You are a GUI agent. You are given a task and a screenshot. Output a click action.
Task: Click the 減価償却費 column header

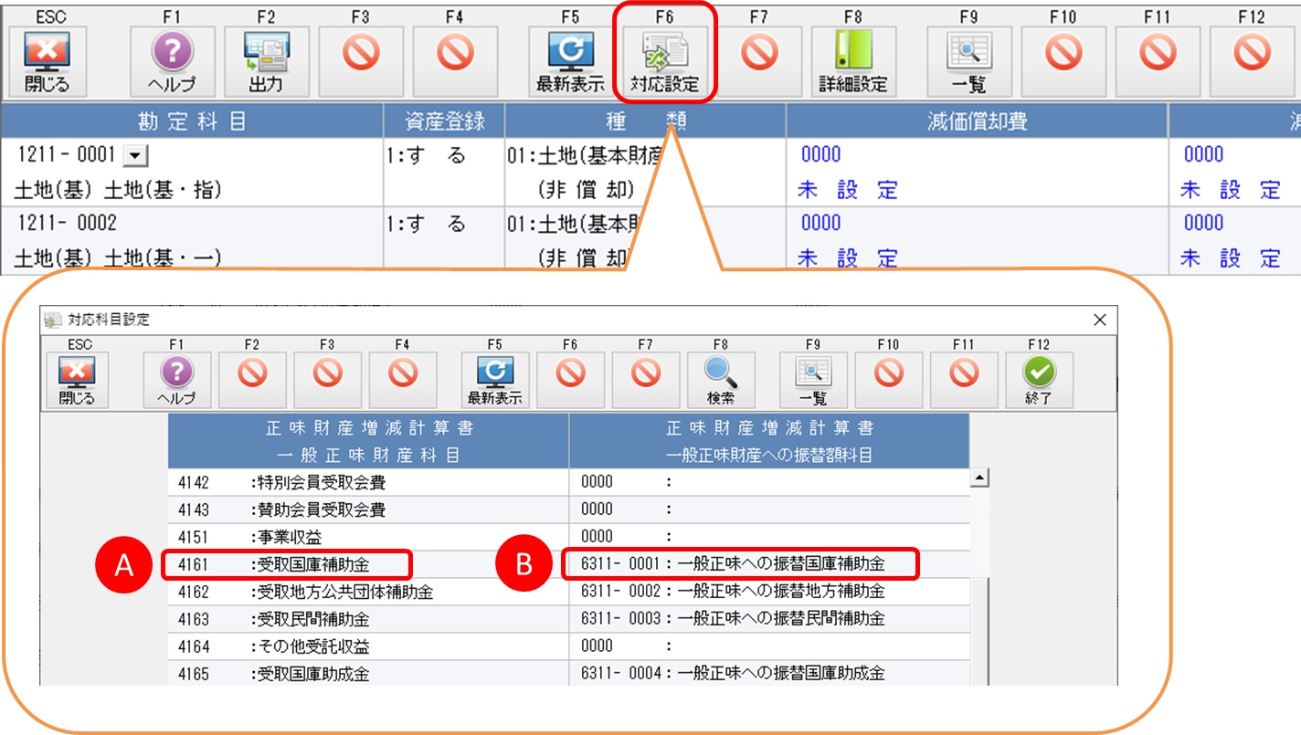click(976, 121)
